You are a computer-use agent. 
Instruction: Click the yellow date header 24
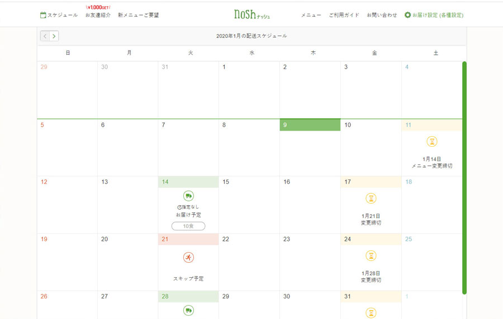click(x=371, y=239)
